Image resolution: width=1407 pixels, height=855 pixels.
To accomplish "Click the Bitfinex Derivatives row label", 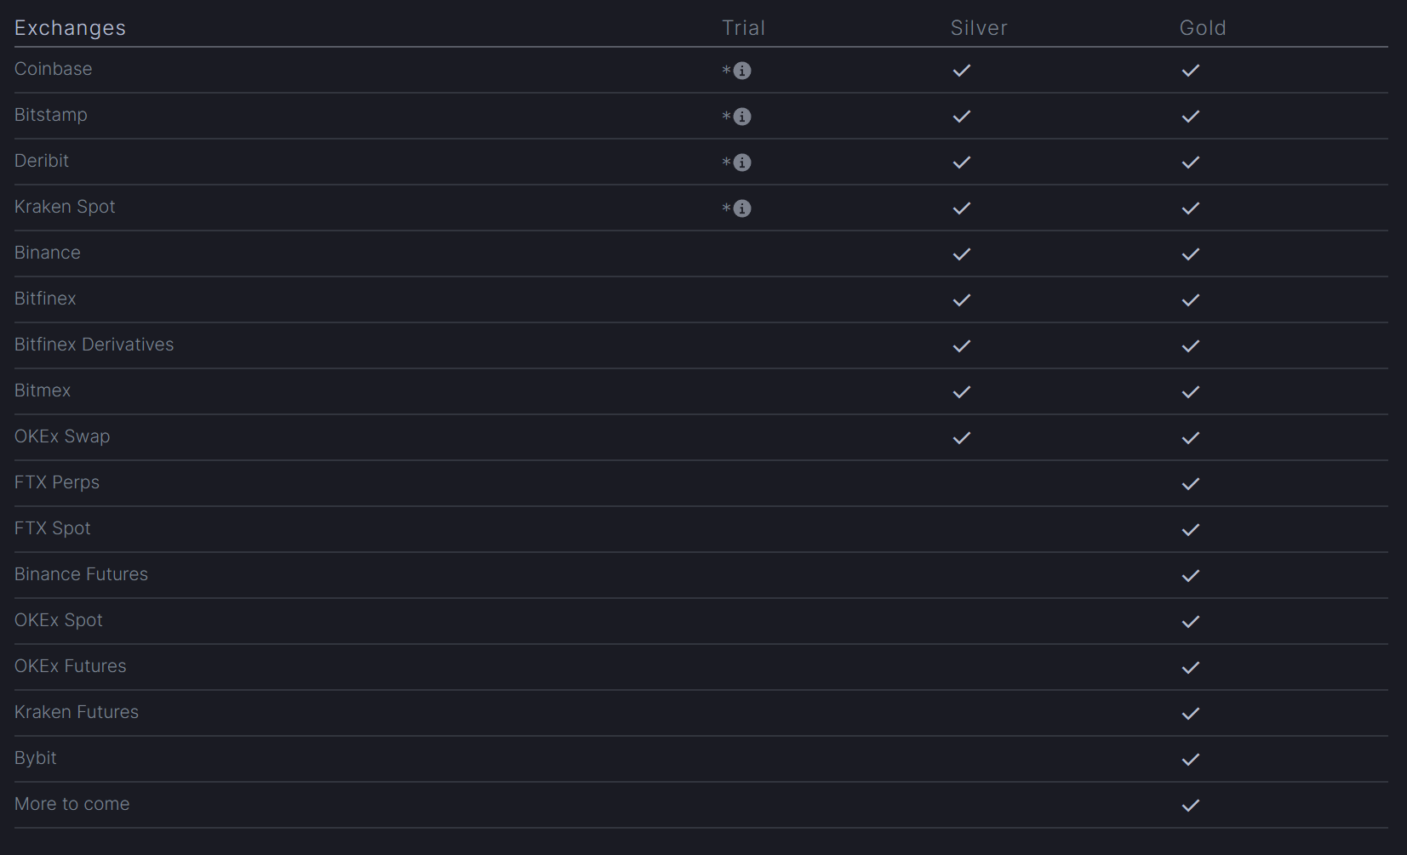I will (94, 345).
